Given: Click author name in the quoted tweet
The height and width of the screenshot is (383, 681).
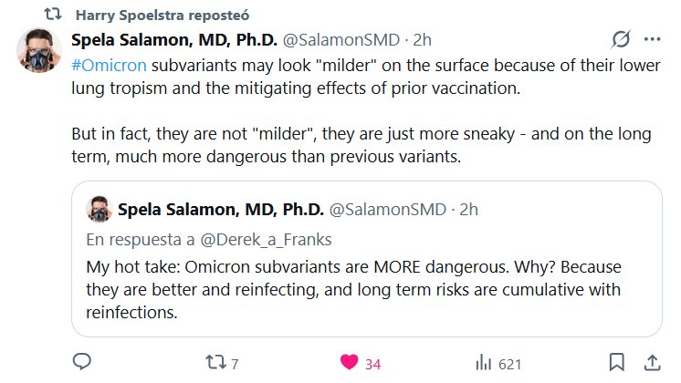Looking at the screenshot, I should 220,210.
